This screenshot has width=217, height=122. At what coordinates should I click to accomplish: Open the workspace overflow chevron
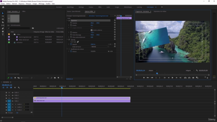click(x=162, y=7)
